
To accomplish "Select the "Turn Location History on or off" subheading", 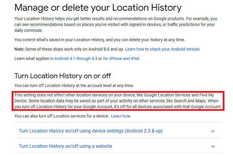I will [x=63, y=76].
